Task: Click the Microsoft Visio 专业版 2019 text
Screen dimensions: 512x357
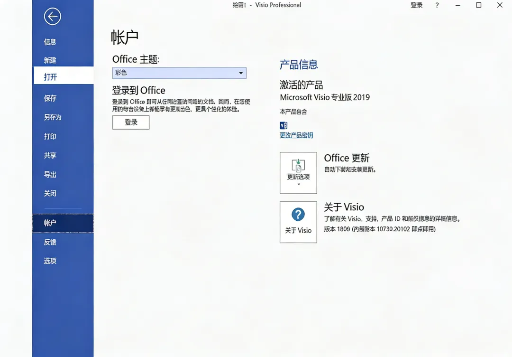Action: tap(325, 97)
